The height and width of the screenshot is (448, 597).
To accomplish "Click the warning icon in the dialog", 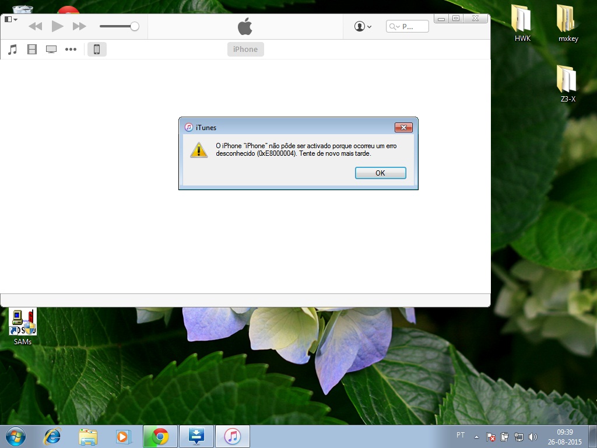I will point(199,150).
